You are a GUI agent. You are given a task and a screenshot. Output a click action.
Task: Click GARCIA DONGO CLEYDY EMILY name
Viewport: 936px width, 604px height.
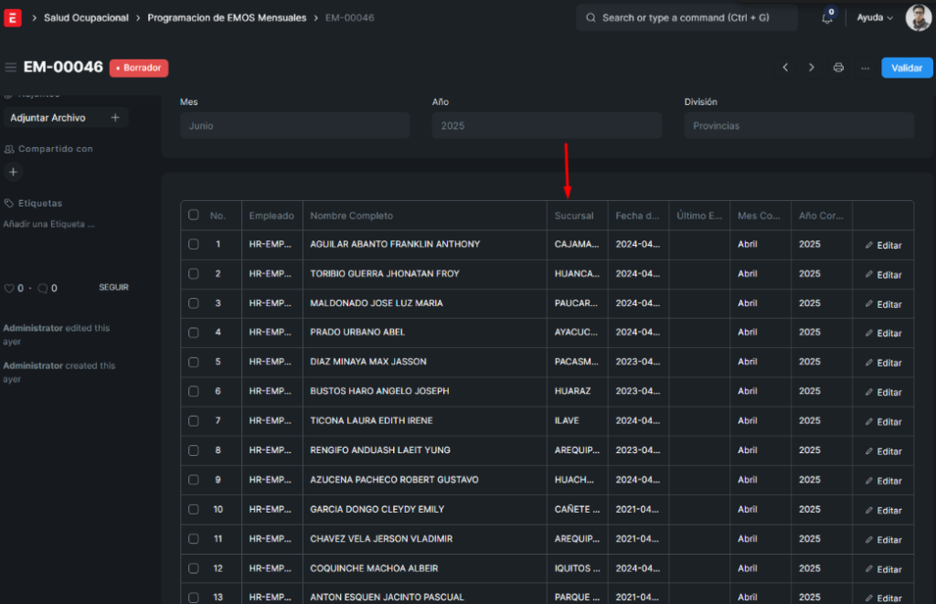[x=377, y=509]
